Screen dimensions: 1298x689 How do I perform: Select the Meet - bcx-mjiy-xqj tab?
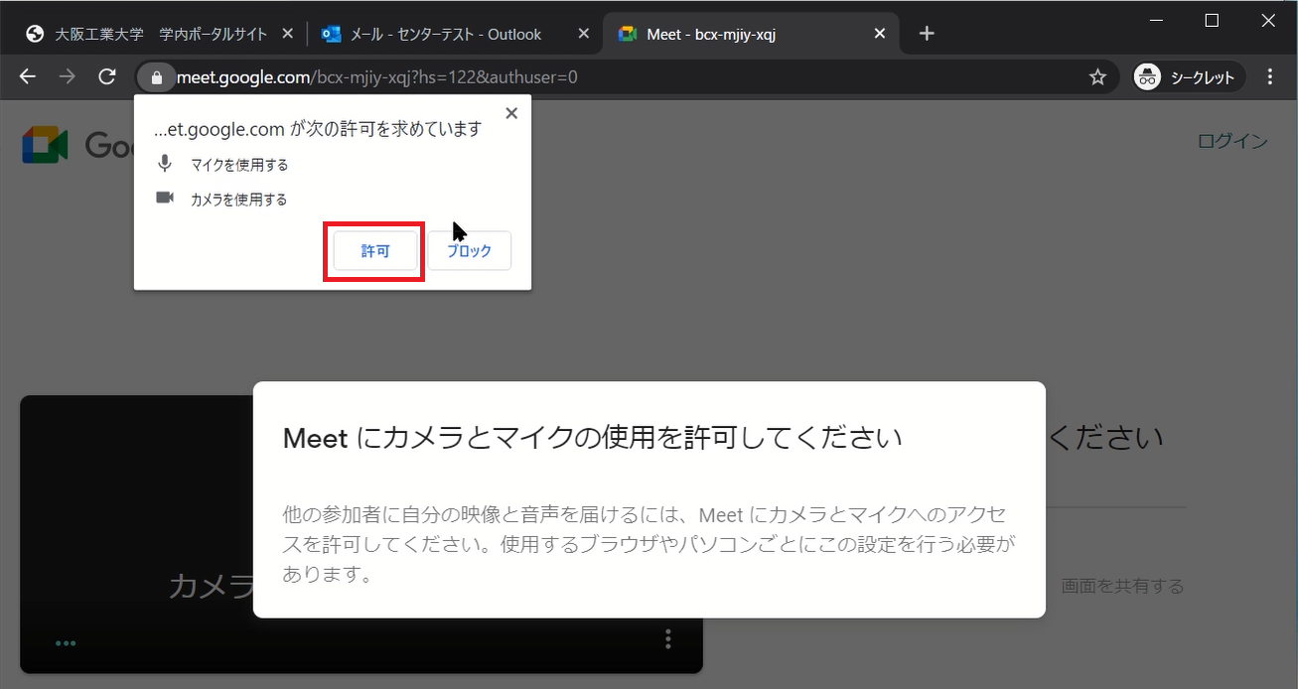coord(710,34)
